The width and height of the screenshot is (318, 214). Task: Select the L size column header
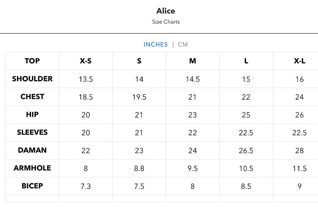(246, 61)
